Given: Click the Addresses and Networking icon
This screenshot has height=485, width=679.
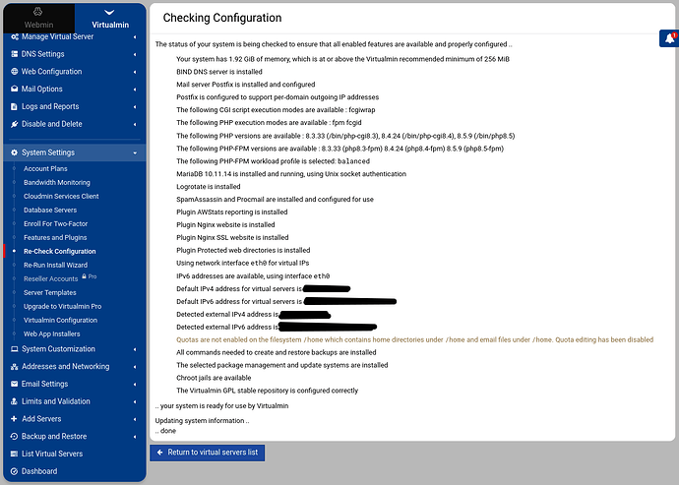Looking at the screenshot, I should pyautogui.click(x=15, y=366).
